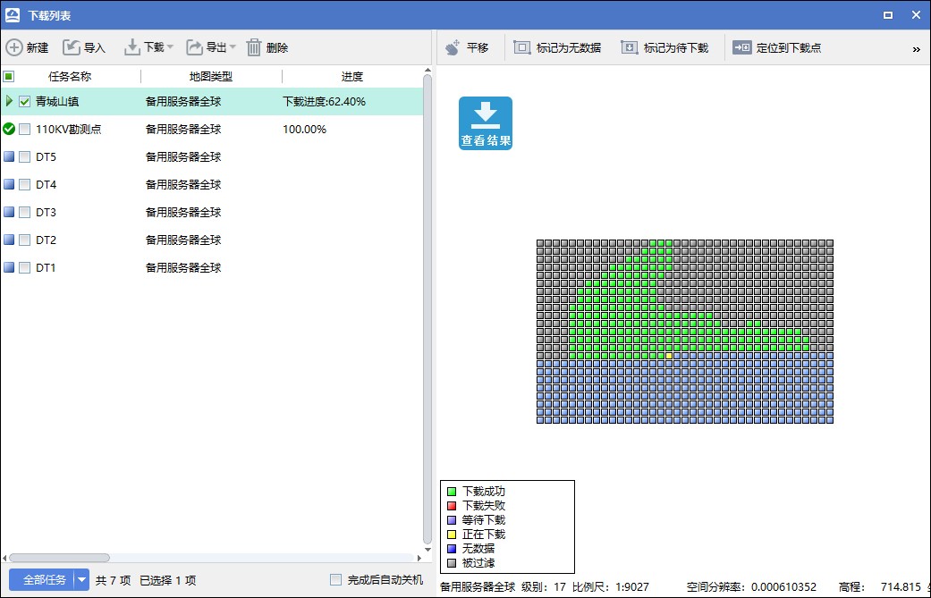Check the 110KV勘测点 task checkbox
This screenshot has width=931, height=598.
point(24,129)
